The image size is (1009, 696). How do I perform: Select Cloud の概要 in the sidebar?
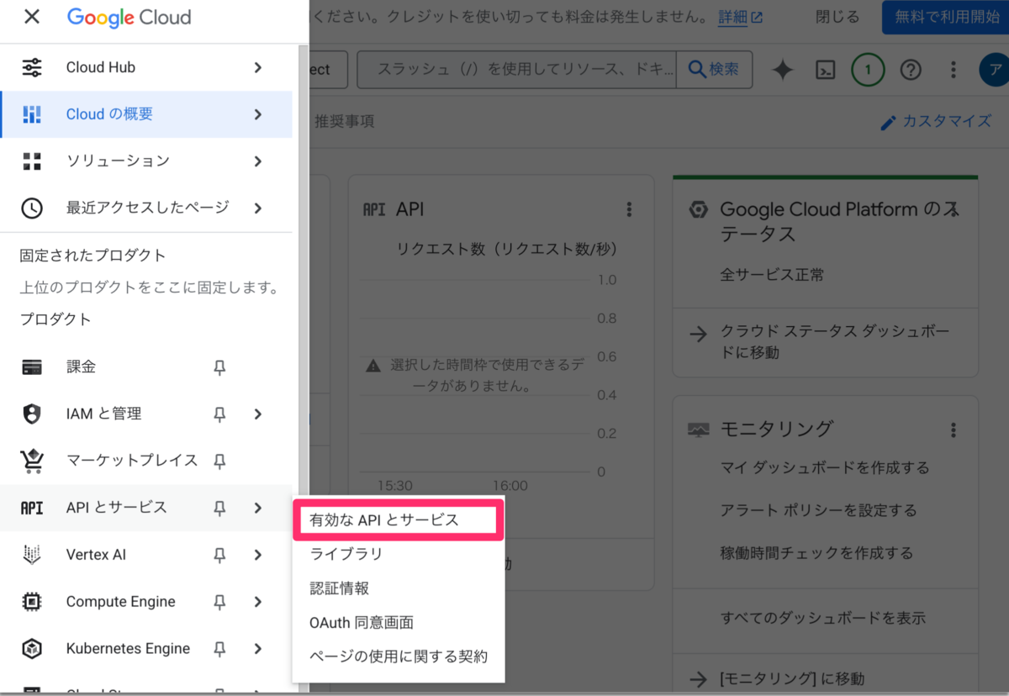click(146, 114)
